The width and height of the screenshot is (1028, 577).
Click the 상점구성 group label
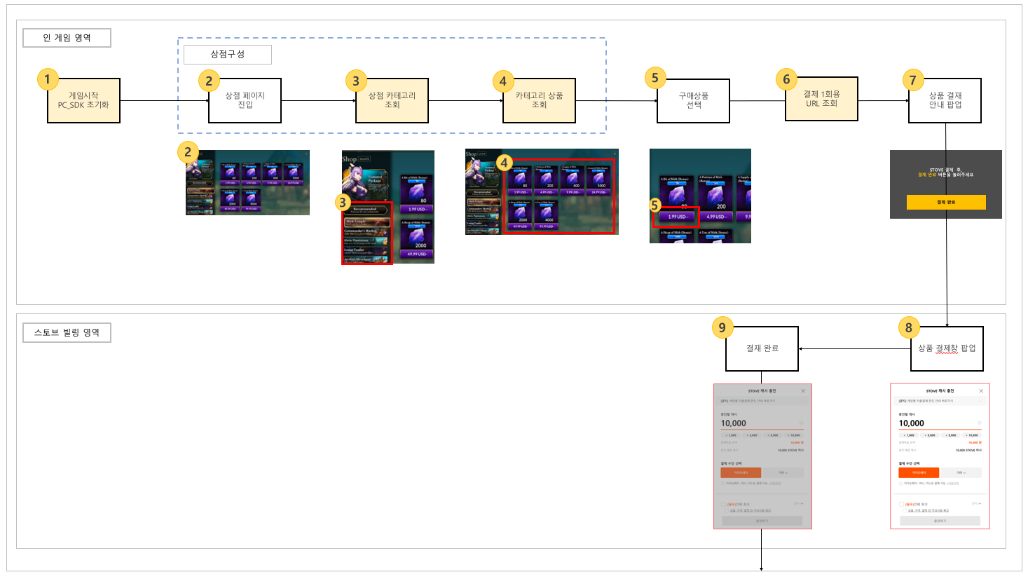(227, 54)
